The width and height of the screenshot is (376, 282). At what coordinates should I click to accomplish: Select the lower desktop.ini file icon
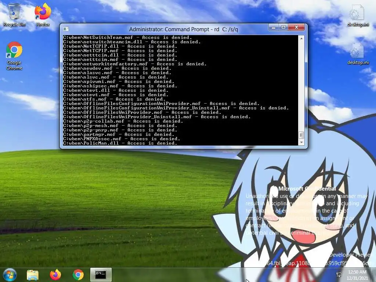(x=358, y=54)
